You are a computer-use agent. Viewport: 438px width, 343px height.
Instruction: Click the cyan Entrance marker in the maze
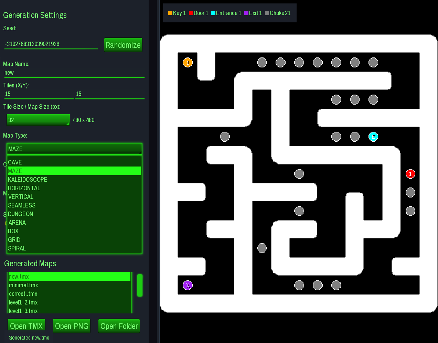pos(373,137)
